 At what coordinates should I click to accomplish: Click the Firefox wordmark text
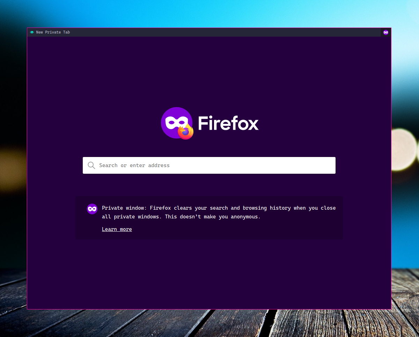228,123
